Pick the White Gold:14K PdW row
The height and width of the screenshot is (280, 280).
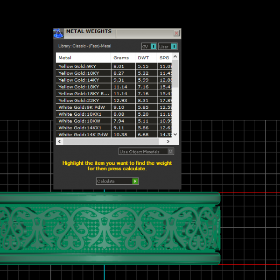[x=83, y=134]
